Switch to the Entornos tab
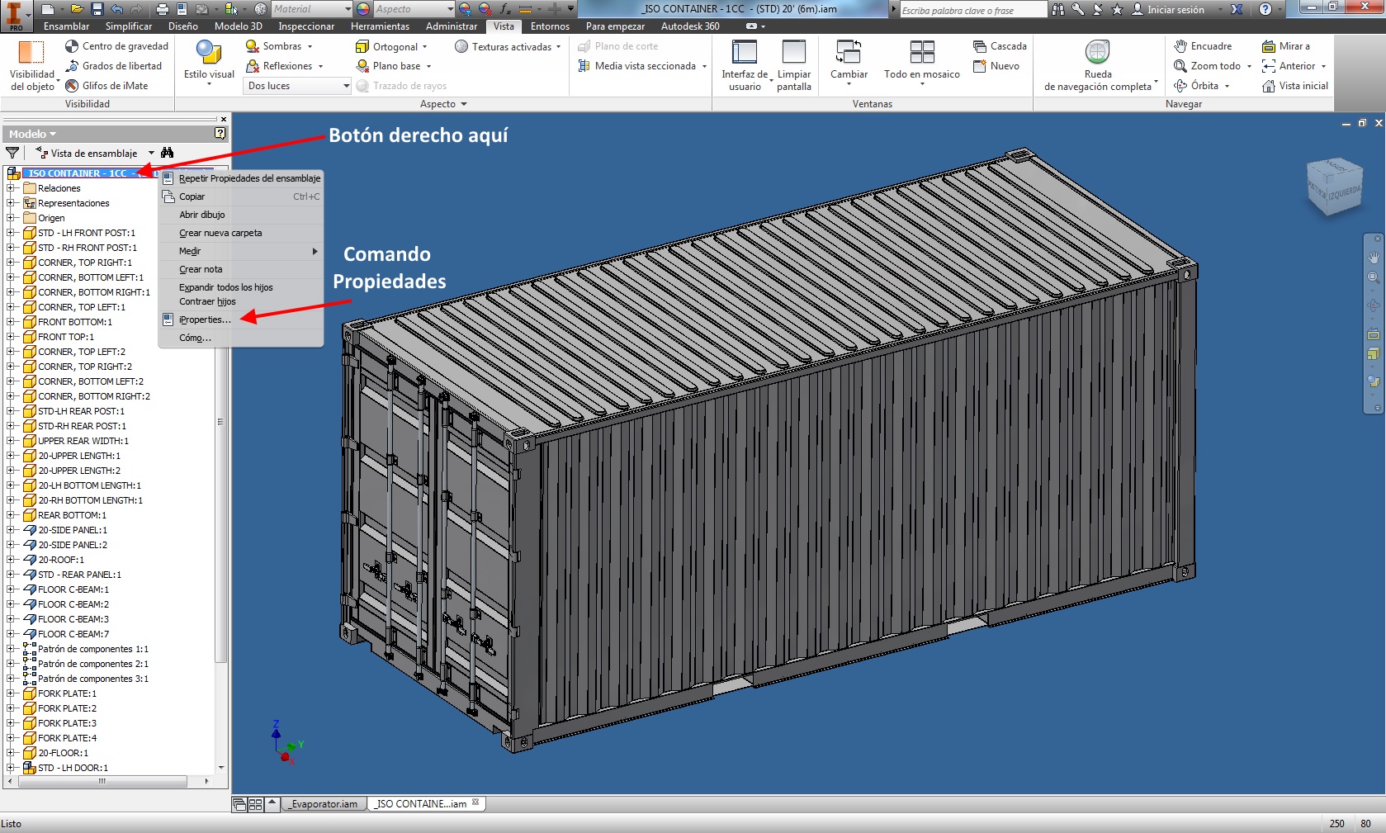Image resolution: width=1386 pixels, height=833 pixels. 550,26
